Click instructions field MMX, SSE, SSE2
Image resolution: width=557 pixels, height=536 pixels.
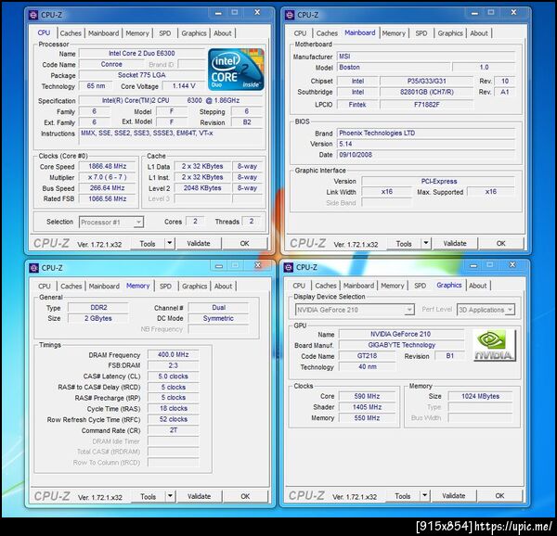171,137
